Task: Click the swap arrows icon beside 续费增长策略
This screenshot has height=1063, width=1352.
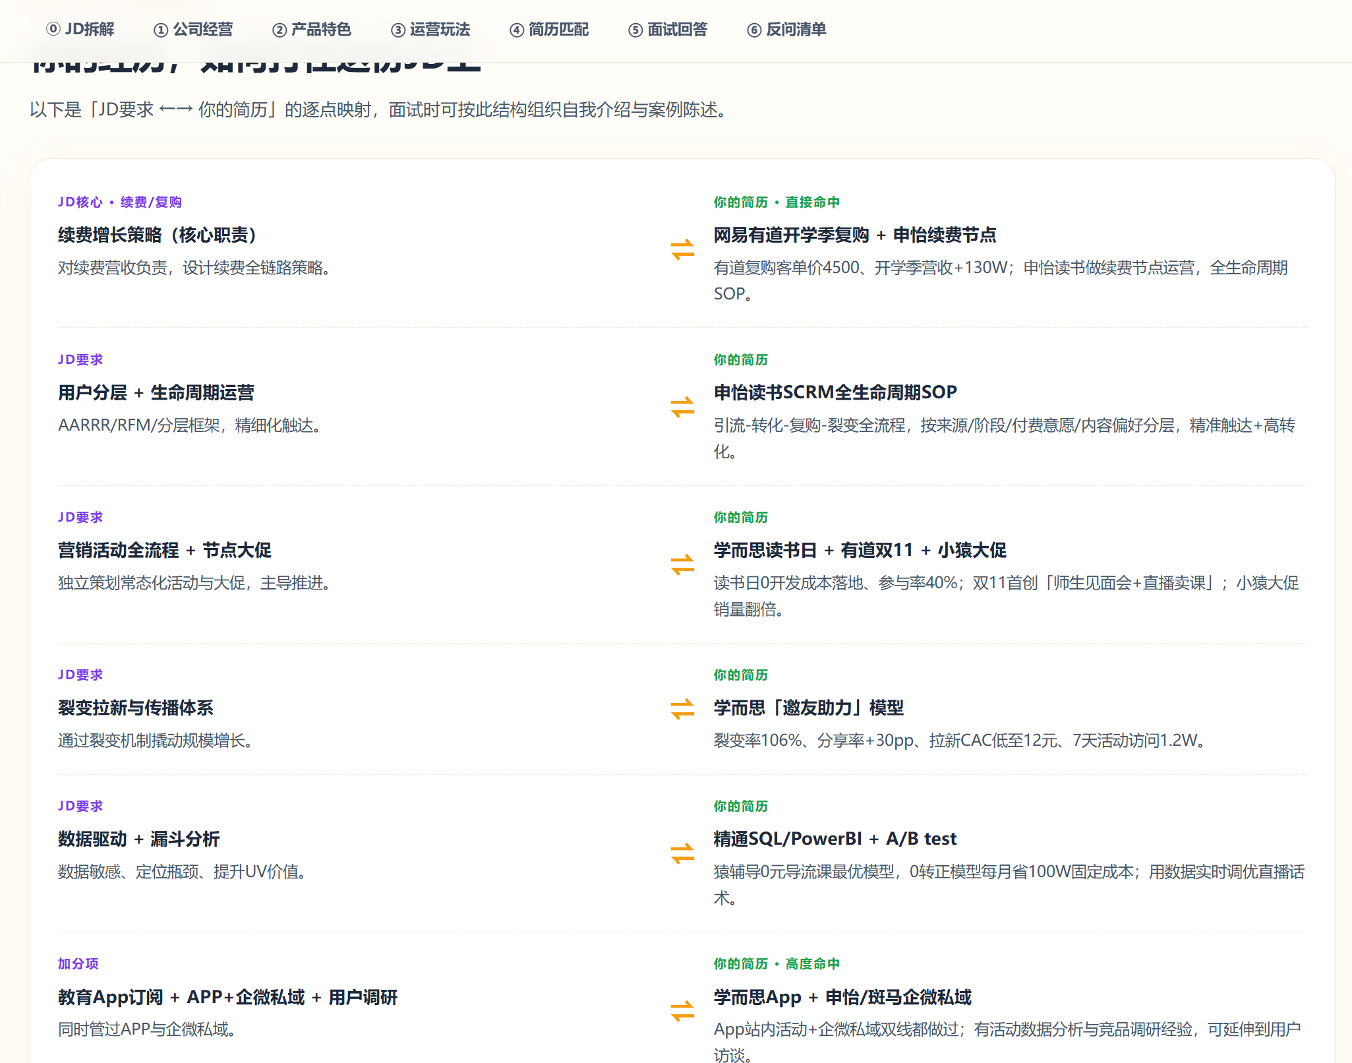Action: click(682, 249)
